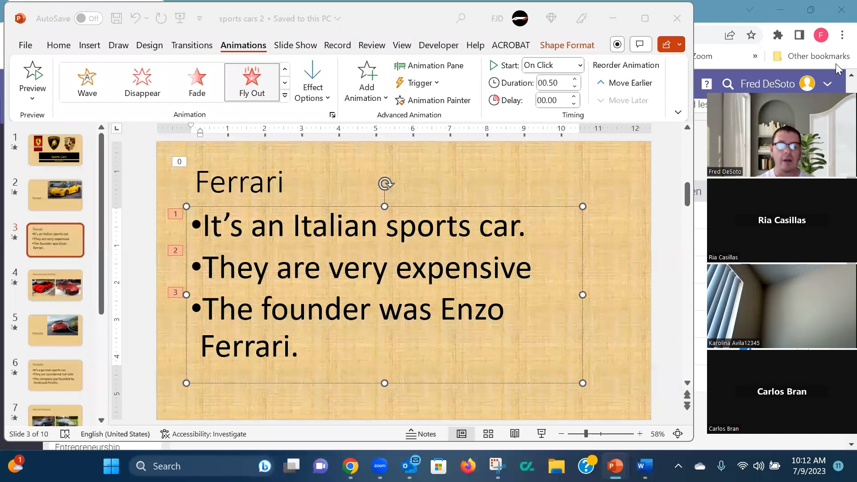The width and height of the screenshot is (857, 482).
Task: Open the Design tab
Action: (150, 45)
